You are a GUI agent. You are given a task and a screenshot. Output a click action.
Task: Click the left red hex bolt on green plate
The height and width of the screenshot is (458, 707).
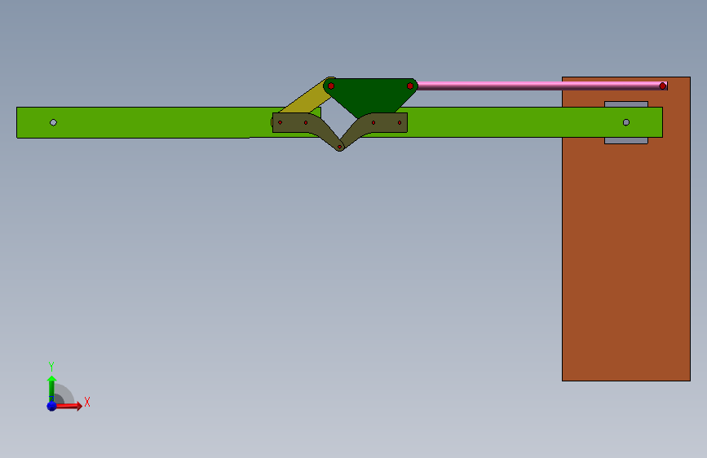(331, 86)
